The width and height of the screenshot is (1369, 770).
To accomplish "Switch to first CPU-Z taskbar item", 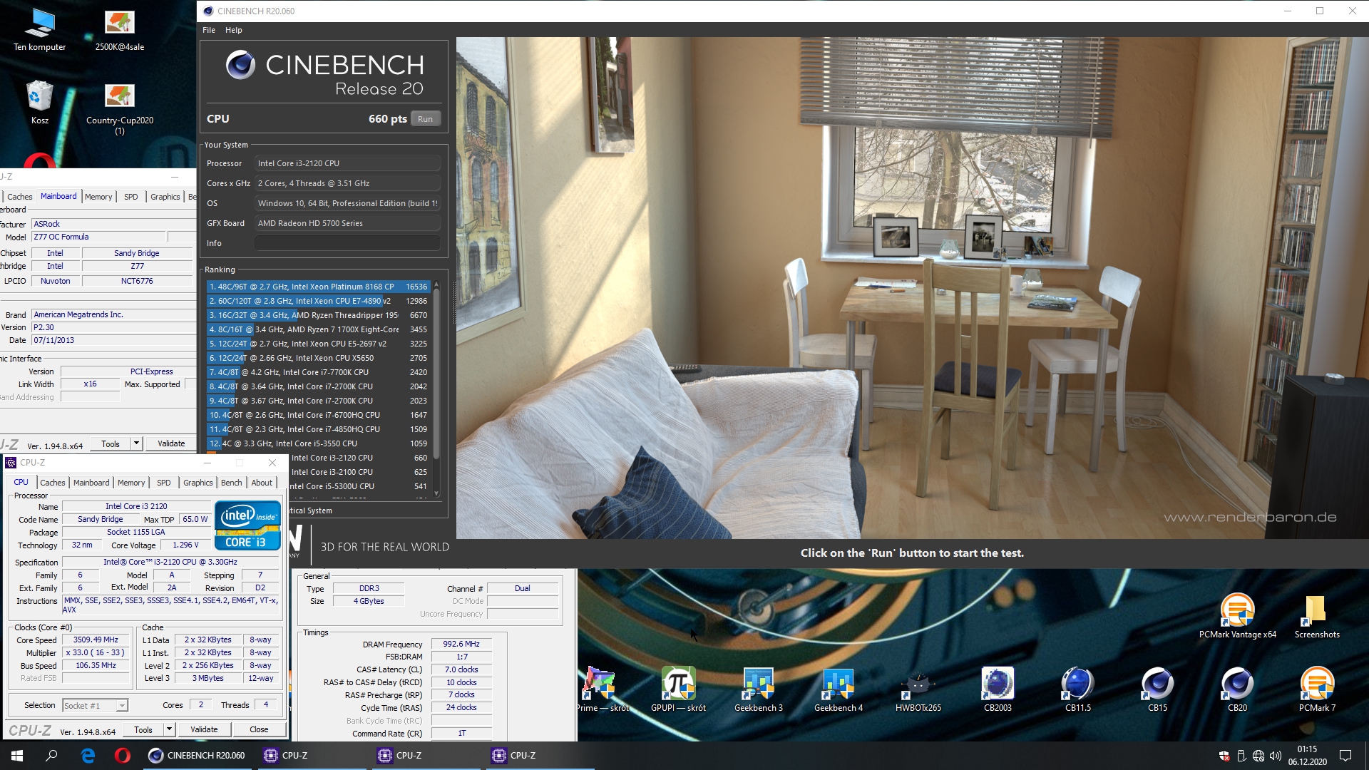I will (311, 756).
